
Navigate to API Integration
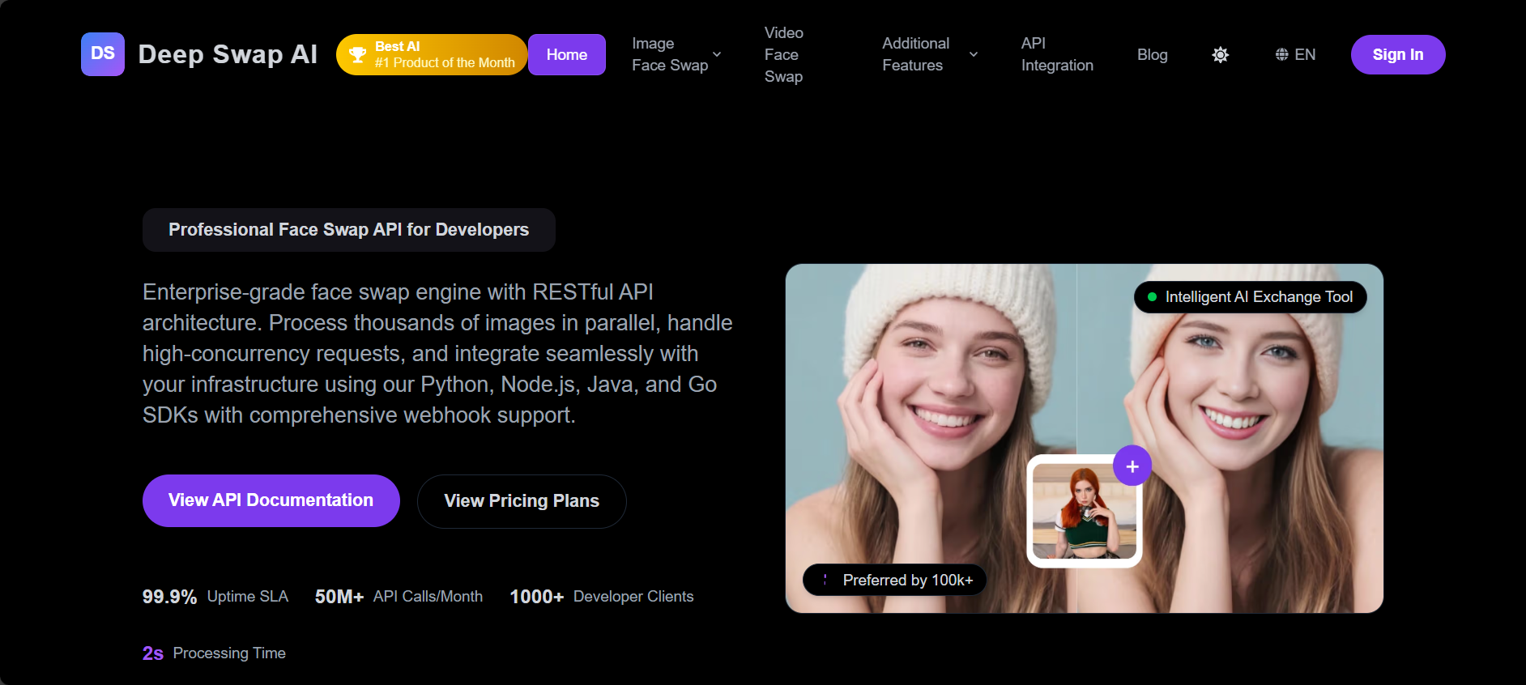pos(1057,54)
